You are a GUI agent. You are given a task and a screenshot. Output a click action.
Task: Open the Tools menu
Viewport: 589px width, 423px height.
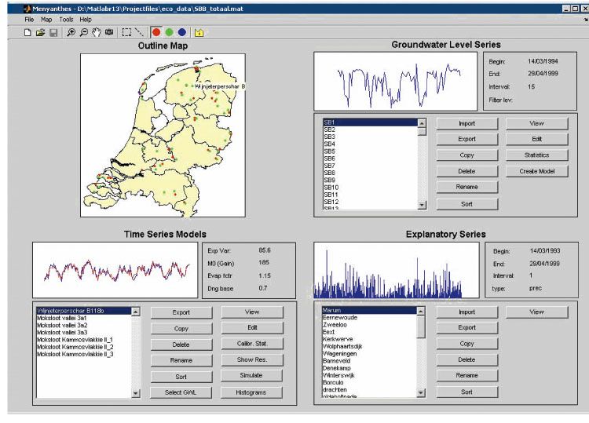(x=65, y=19)
